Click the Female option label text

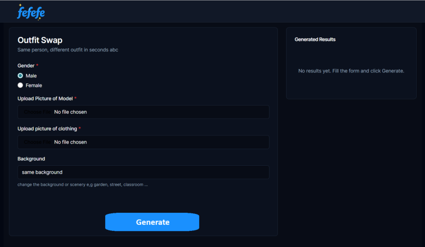[x=34, y=86]
